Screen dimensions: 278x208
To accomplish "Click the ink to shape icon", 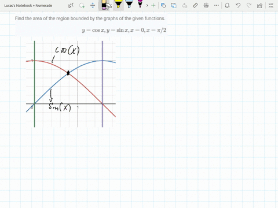I will click(x=174, y=5).
